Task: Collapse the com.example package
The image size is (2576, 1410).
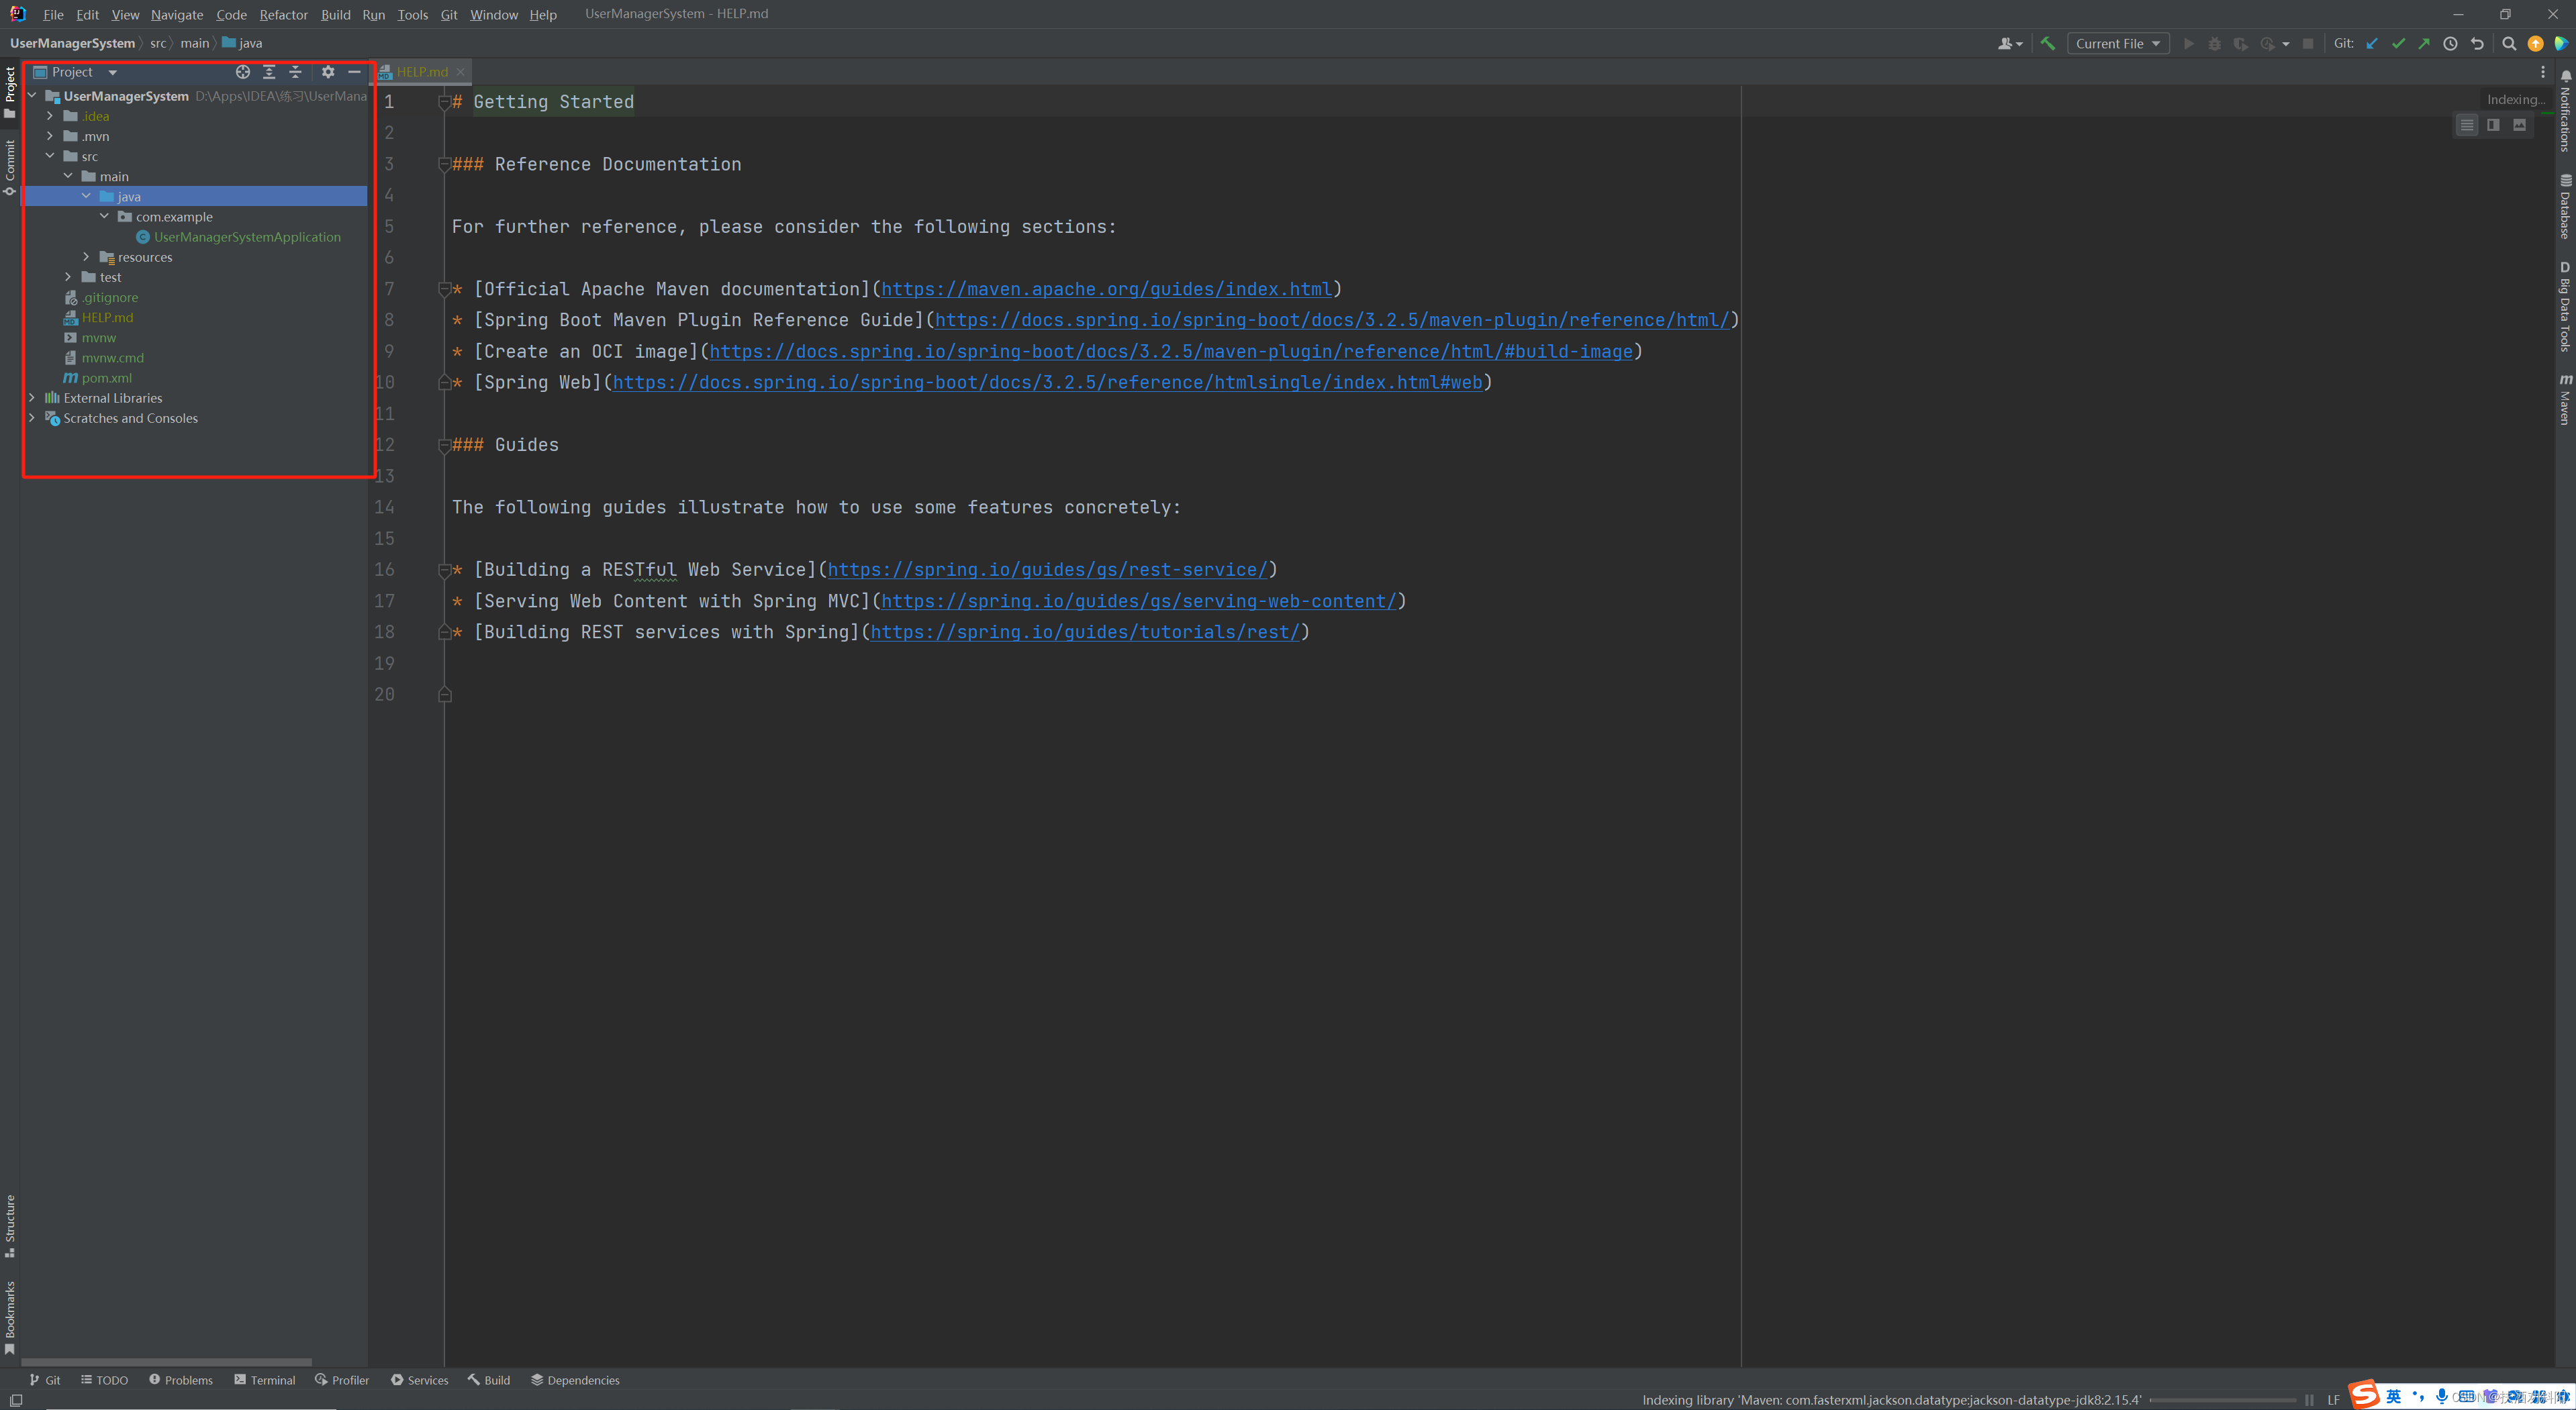Action: (x=104, y=216)
